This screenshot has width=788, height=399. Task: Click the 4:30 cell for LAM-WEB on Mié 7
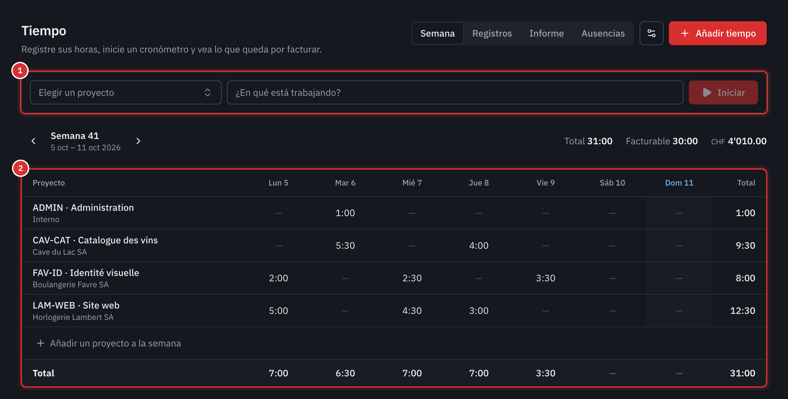click(412, 311)
